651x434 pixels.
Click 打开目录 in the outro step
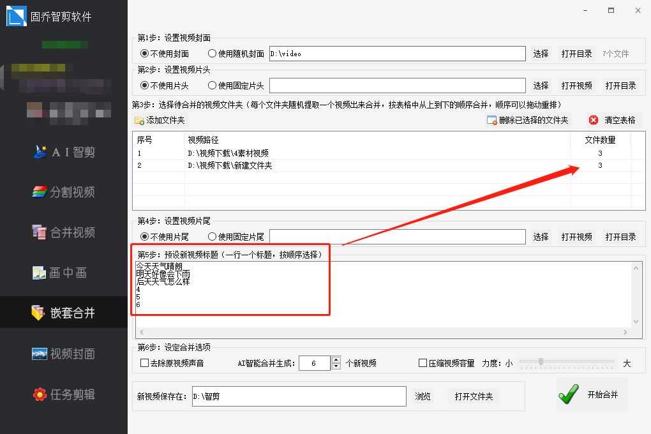coord(621,237)
